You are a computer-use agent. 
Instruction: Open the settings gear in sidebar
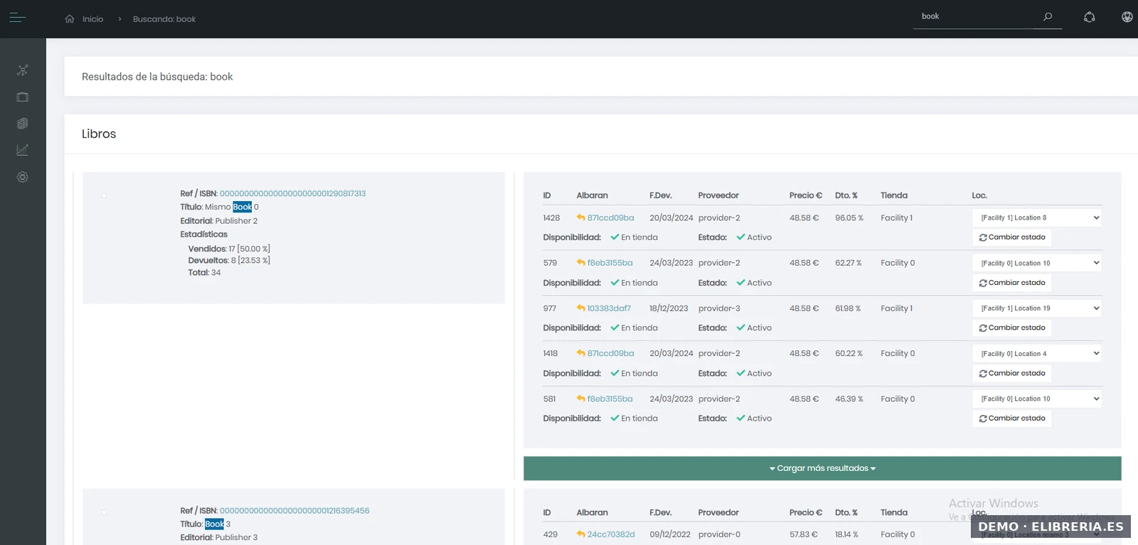[23, 177]
